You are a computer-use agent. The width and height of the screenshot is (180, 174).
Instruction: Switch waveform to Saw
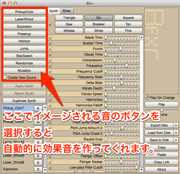pos(69,24)
